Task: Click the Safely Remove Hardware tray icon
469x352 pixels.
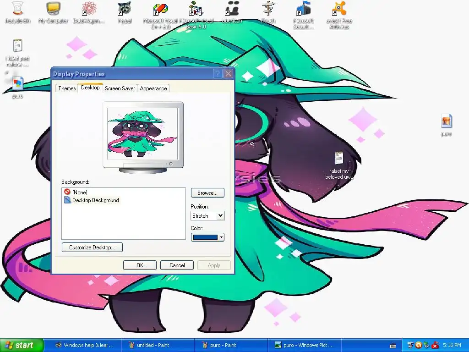Action: pos(427,345)
